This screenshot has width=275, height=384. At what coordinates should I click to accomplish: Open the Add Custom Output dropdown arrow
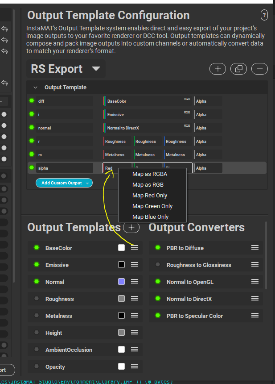coord(88,183)
